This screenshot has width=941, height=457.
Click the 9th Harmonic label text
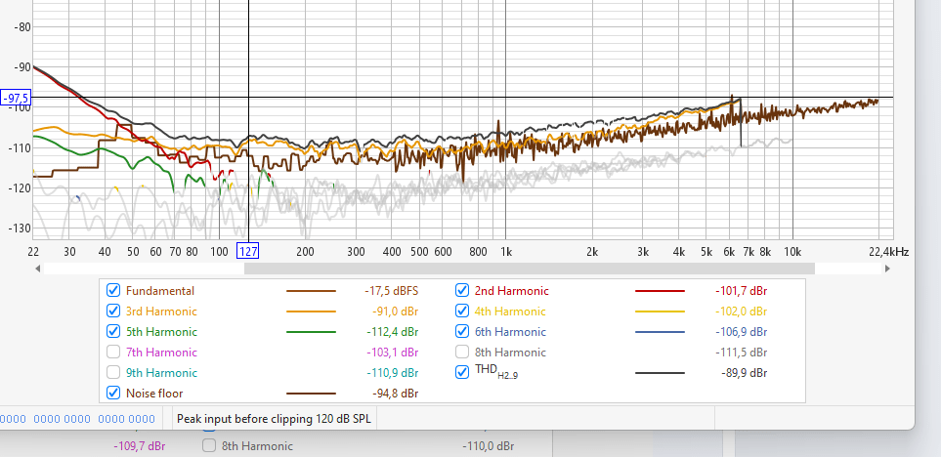pyautogui.click(x=161, y=372)
